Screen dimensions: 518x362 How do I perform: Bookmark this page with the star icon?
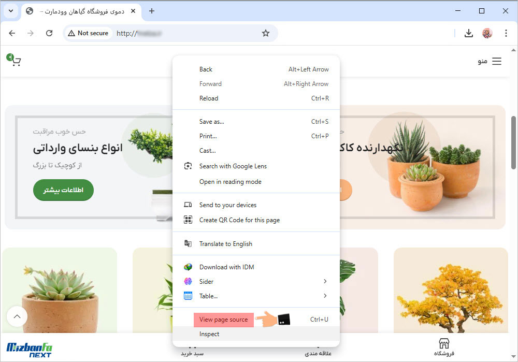pyautogui.click(x=266, y=33)
